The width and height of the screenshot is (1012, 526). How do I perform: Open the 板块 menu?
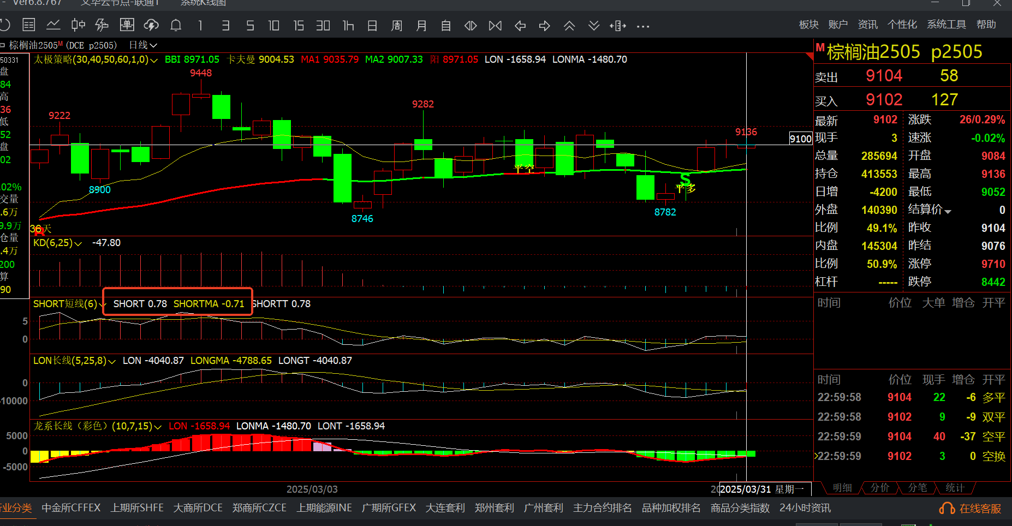[x=808, y=25]
